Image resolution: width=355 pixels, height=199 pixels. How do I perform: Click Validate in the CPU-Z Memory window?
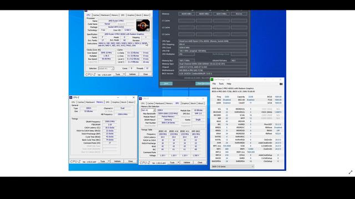(117, 161)
